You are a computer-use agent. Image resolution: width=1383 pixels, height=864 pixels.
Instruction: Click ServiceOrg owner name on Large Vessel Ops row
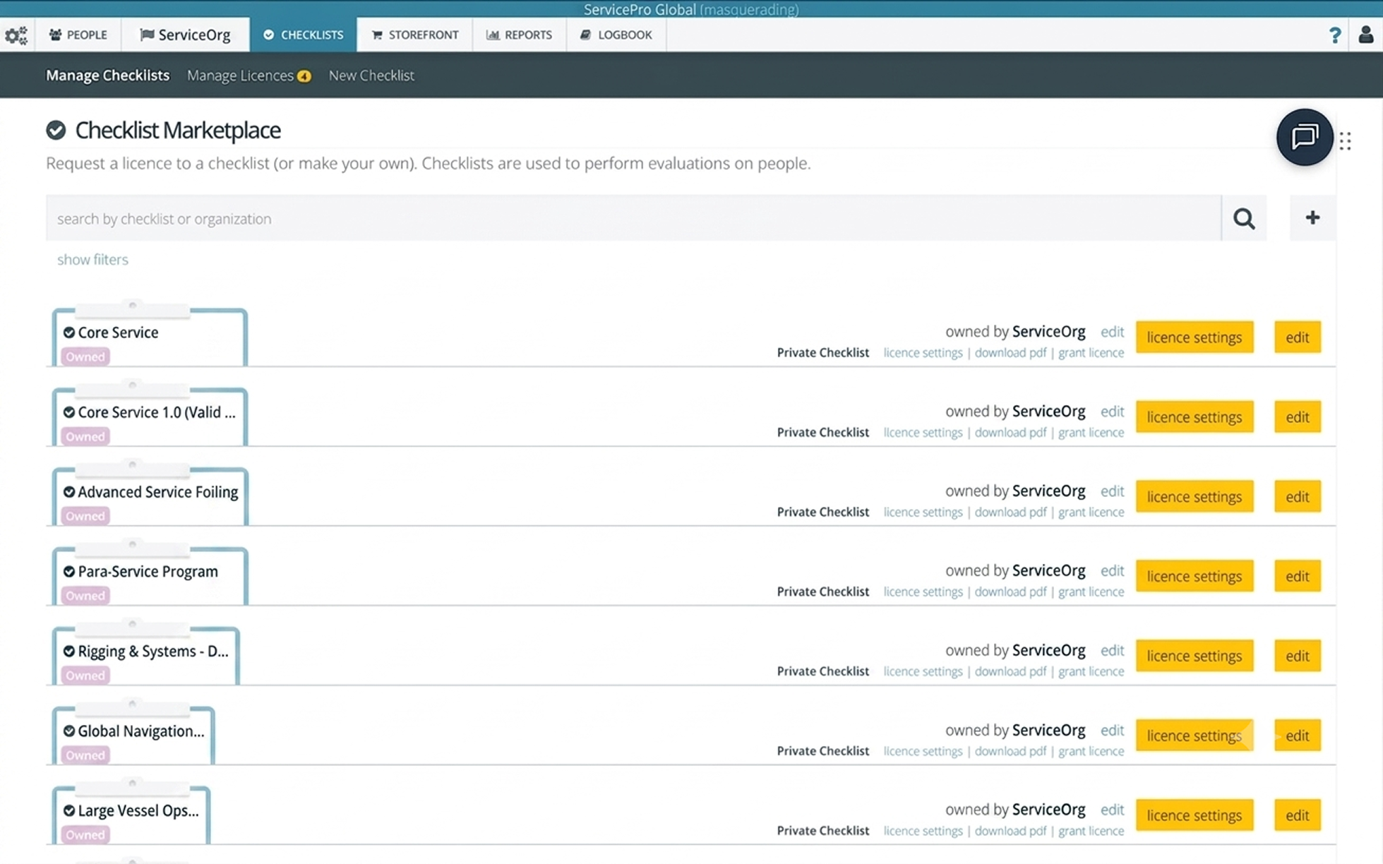point(1048,810)
